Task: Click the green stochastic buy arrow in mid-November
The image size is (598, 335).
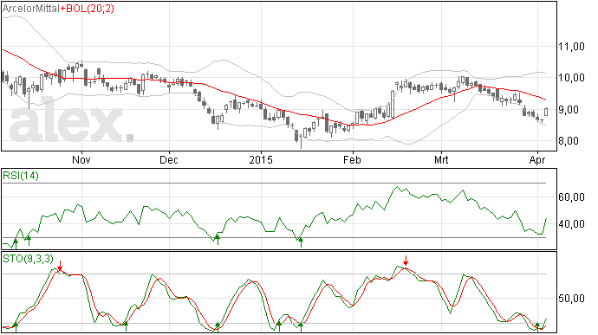Action: [x=126, y=326]
